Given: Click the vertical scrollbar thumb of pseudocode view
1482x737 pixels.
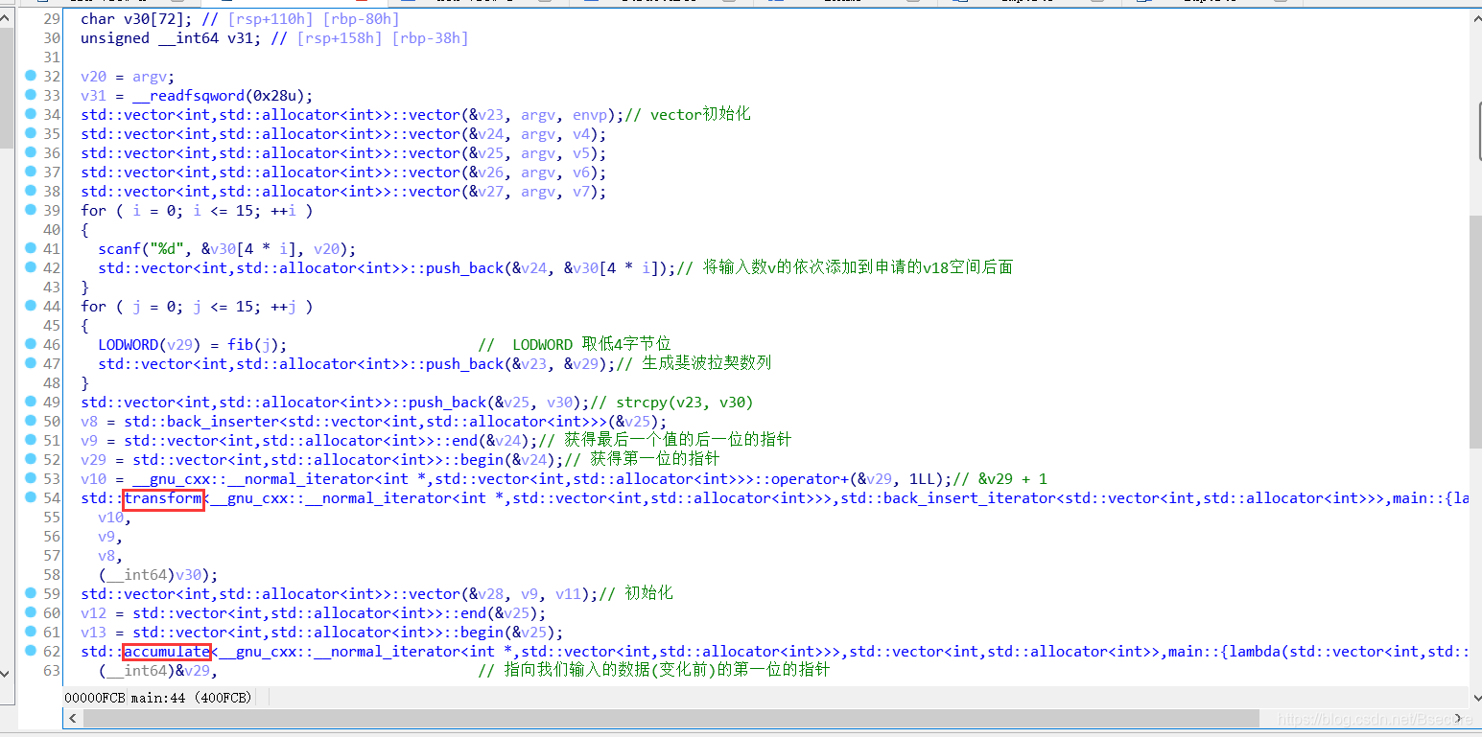Looking at the screenshot, I should pyautogui.click(x=1475, y=331).
